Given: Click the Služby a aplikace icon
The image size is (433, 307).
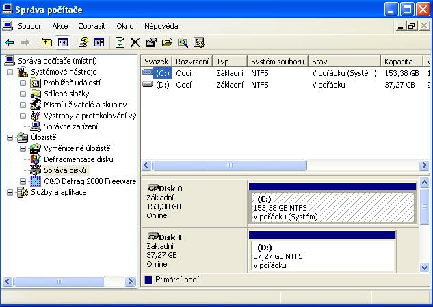Looking at the screenshot, I should click(23, 192).
